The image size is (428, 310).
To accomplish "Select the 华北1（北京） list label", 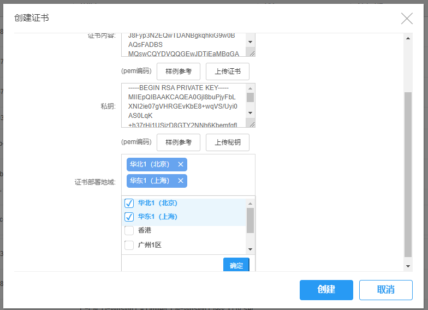I will tap(157, 203).
